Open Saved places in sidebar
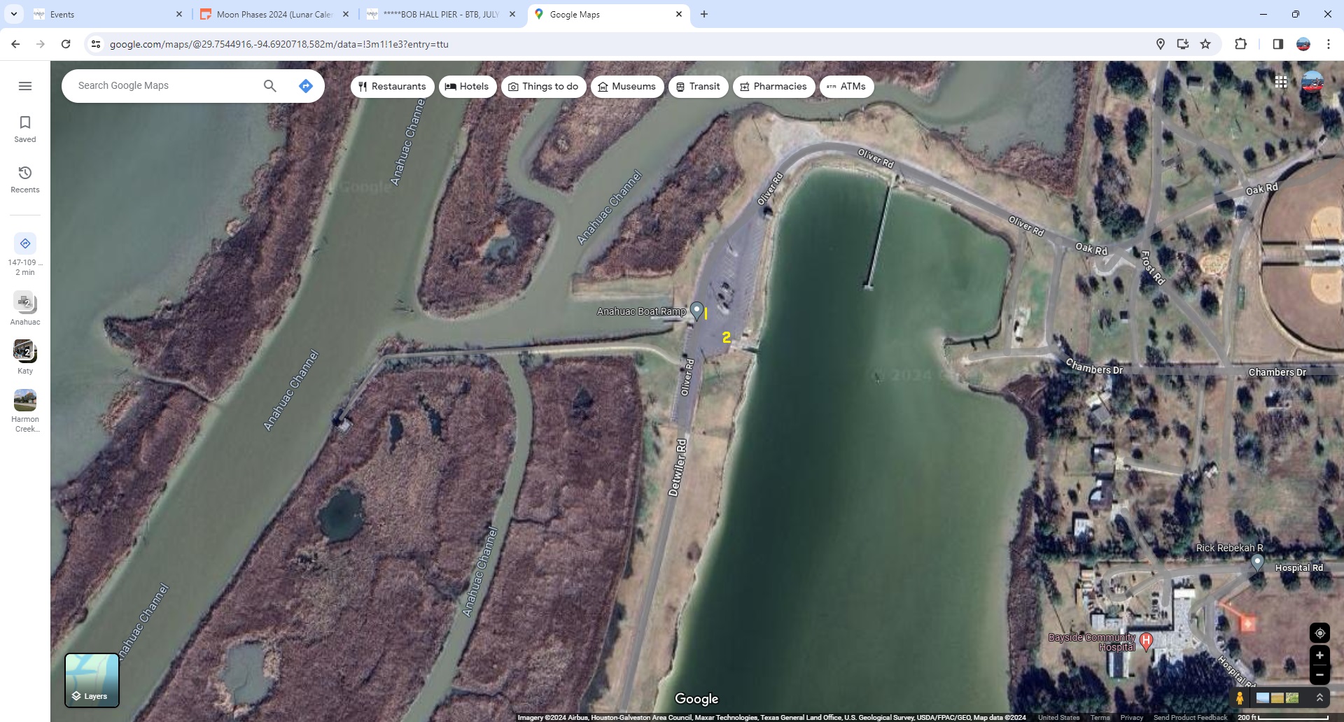This screenshot has height=722, width=1344. [x=25, y=129]
